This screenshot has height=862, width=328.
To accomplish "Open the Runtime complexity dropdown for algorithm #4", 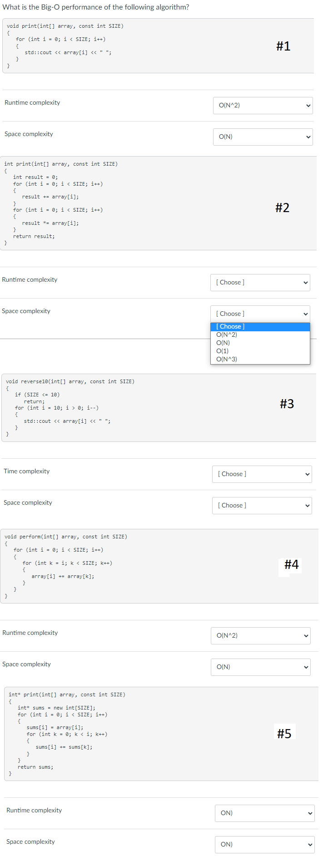I will pos(260,635).
